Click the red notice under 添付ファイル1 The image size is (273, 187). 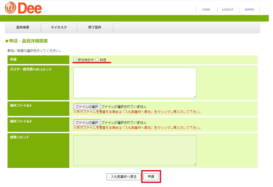[x=137, y=112]
